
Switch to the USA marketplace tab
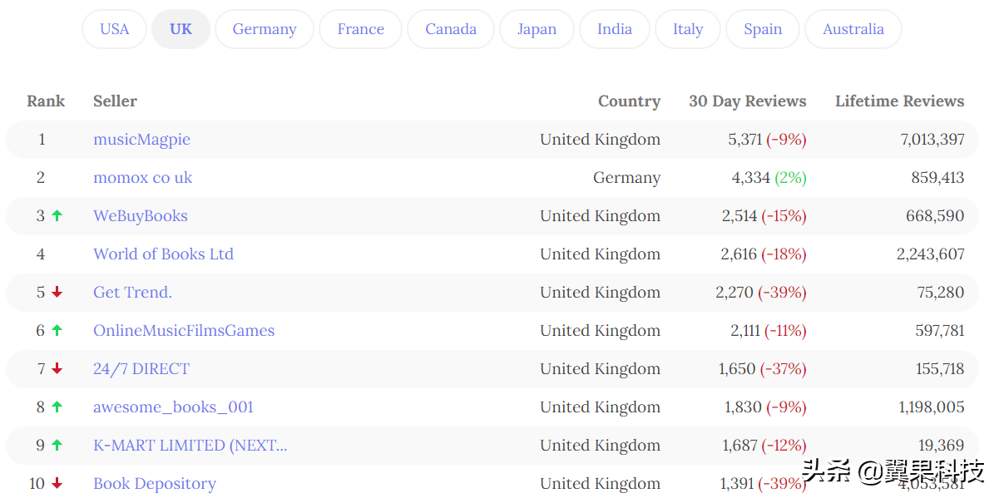[x=115, y=29]
